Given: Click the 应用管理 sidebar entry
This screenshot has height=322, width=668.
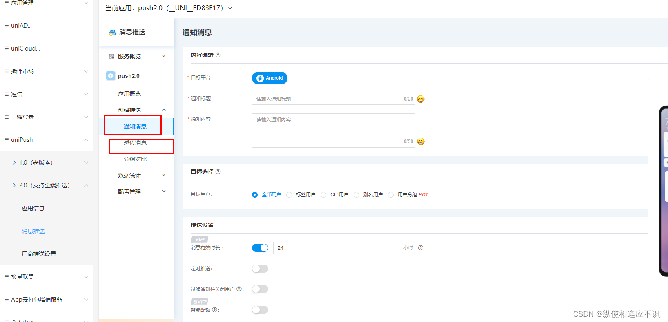Looking at the screenshot, I should point(22,3).
